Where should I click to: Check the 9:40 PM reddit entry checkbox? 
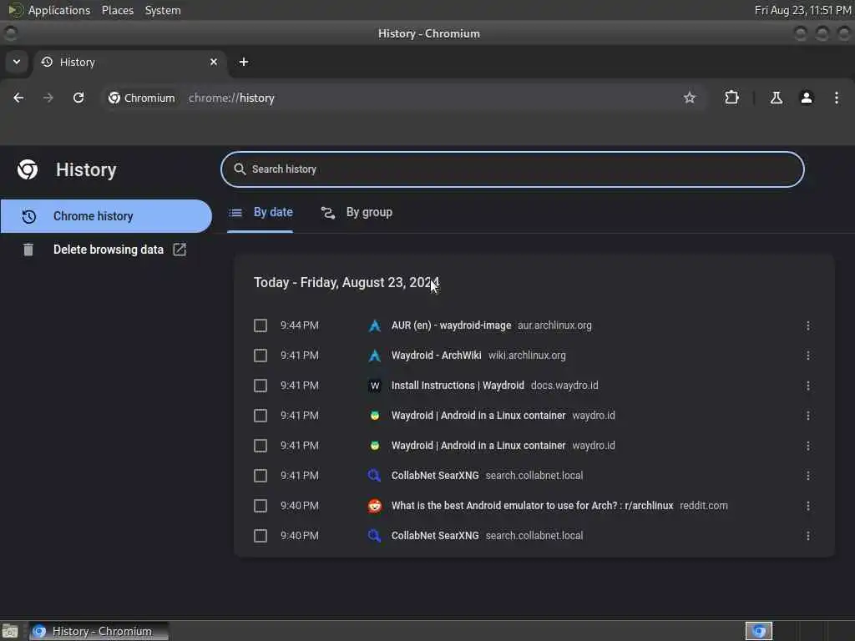pos(261,506)
